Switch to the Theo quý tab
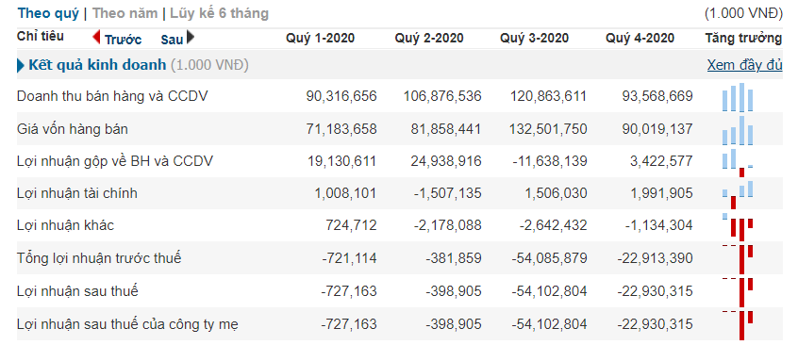The image size is (798, 345). click(x=48, y=13)
